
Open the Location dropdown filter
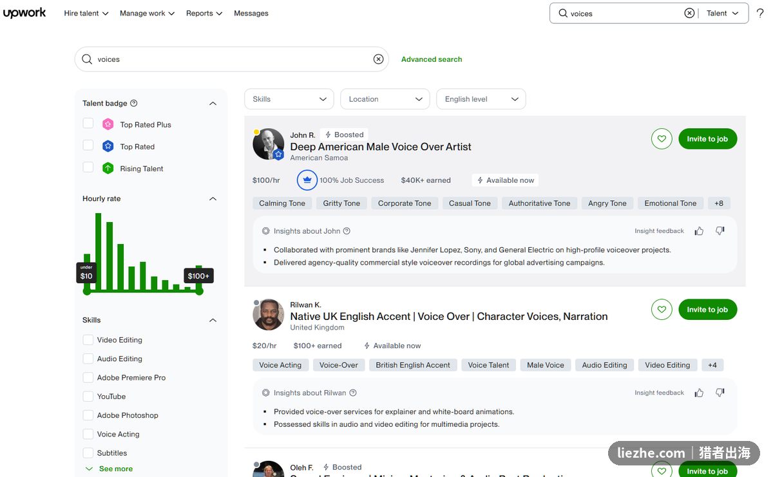385,99
